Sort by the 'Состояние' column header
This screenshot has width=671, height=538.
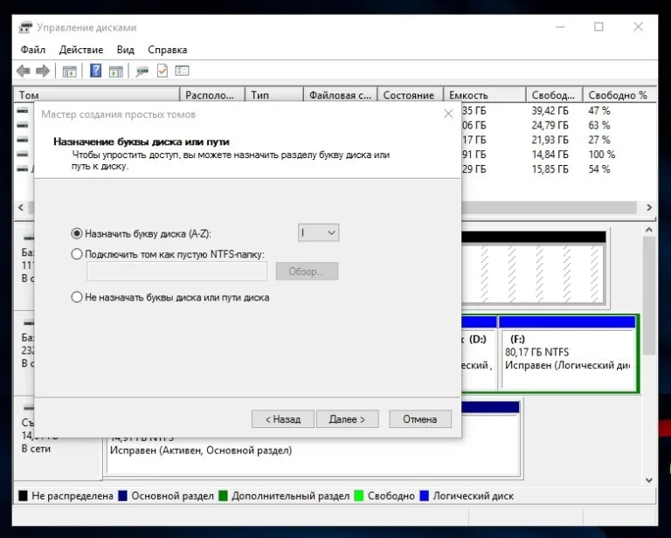tap(411, 95)
